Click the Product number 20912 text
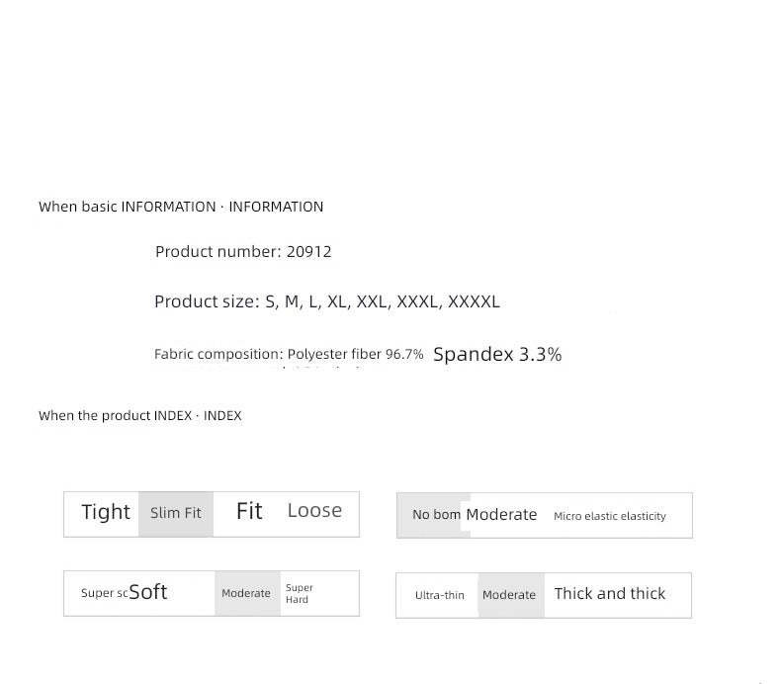The image size is (781, 684). coord(243,252)
